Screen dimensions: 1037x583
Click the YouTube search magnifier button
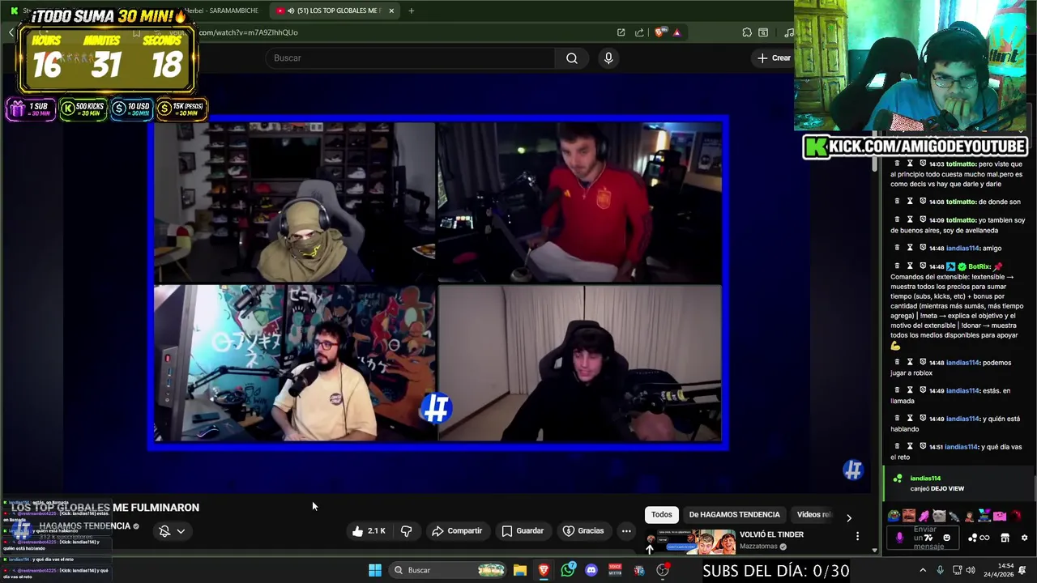(572, 57)
